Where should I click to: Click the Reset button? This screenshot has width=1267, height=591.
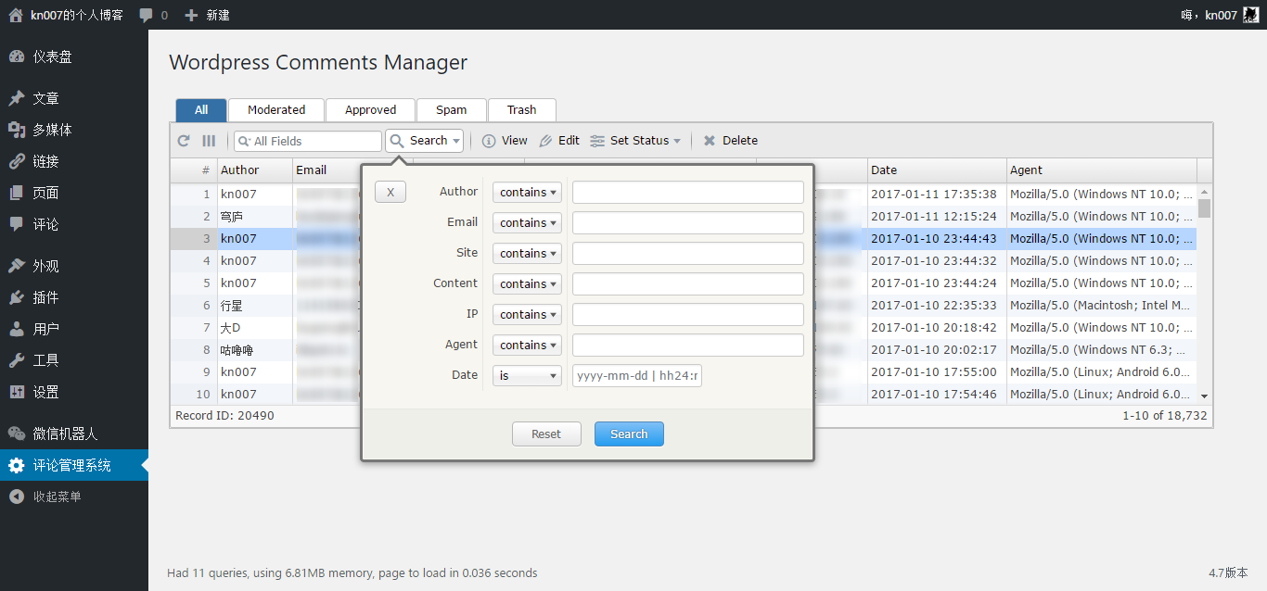[x=546, y=434]
